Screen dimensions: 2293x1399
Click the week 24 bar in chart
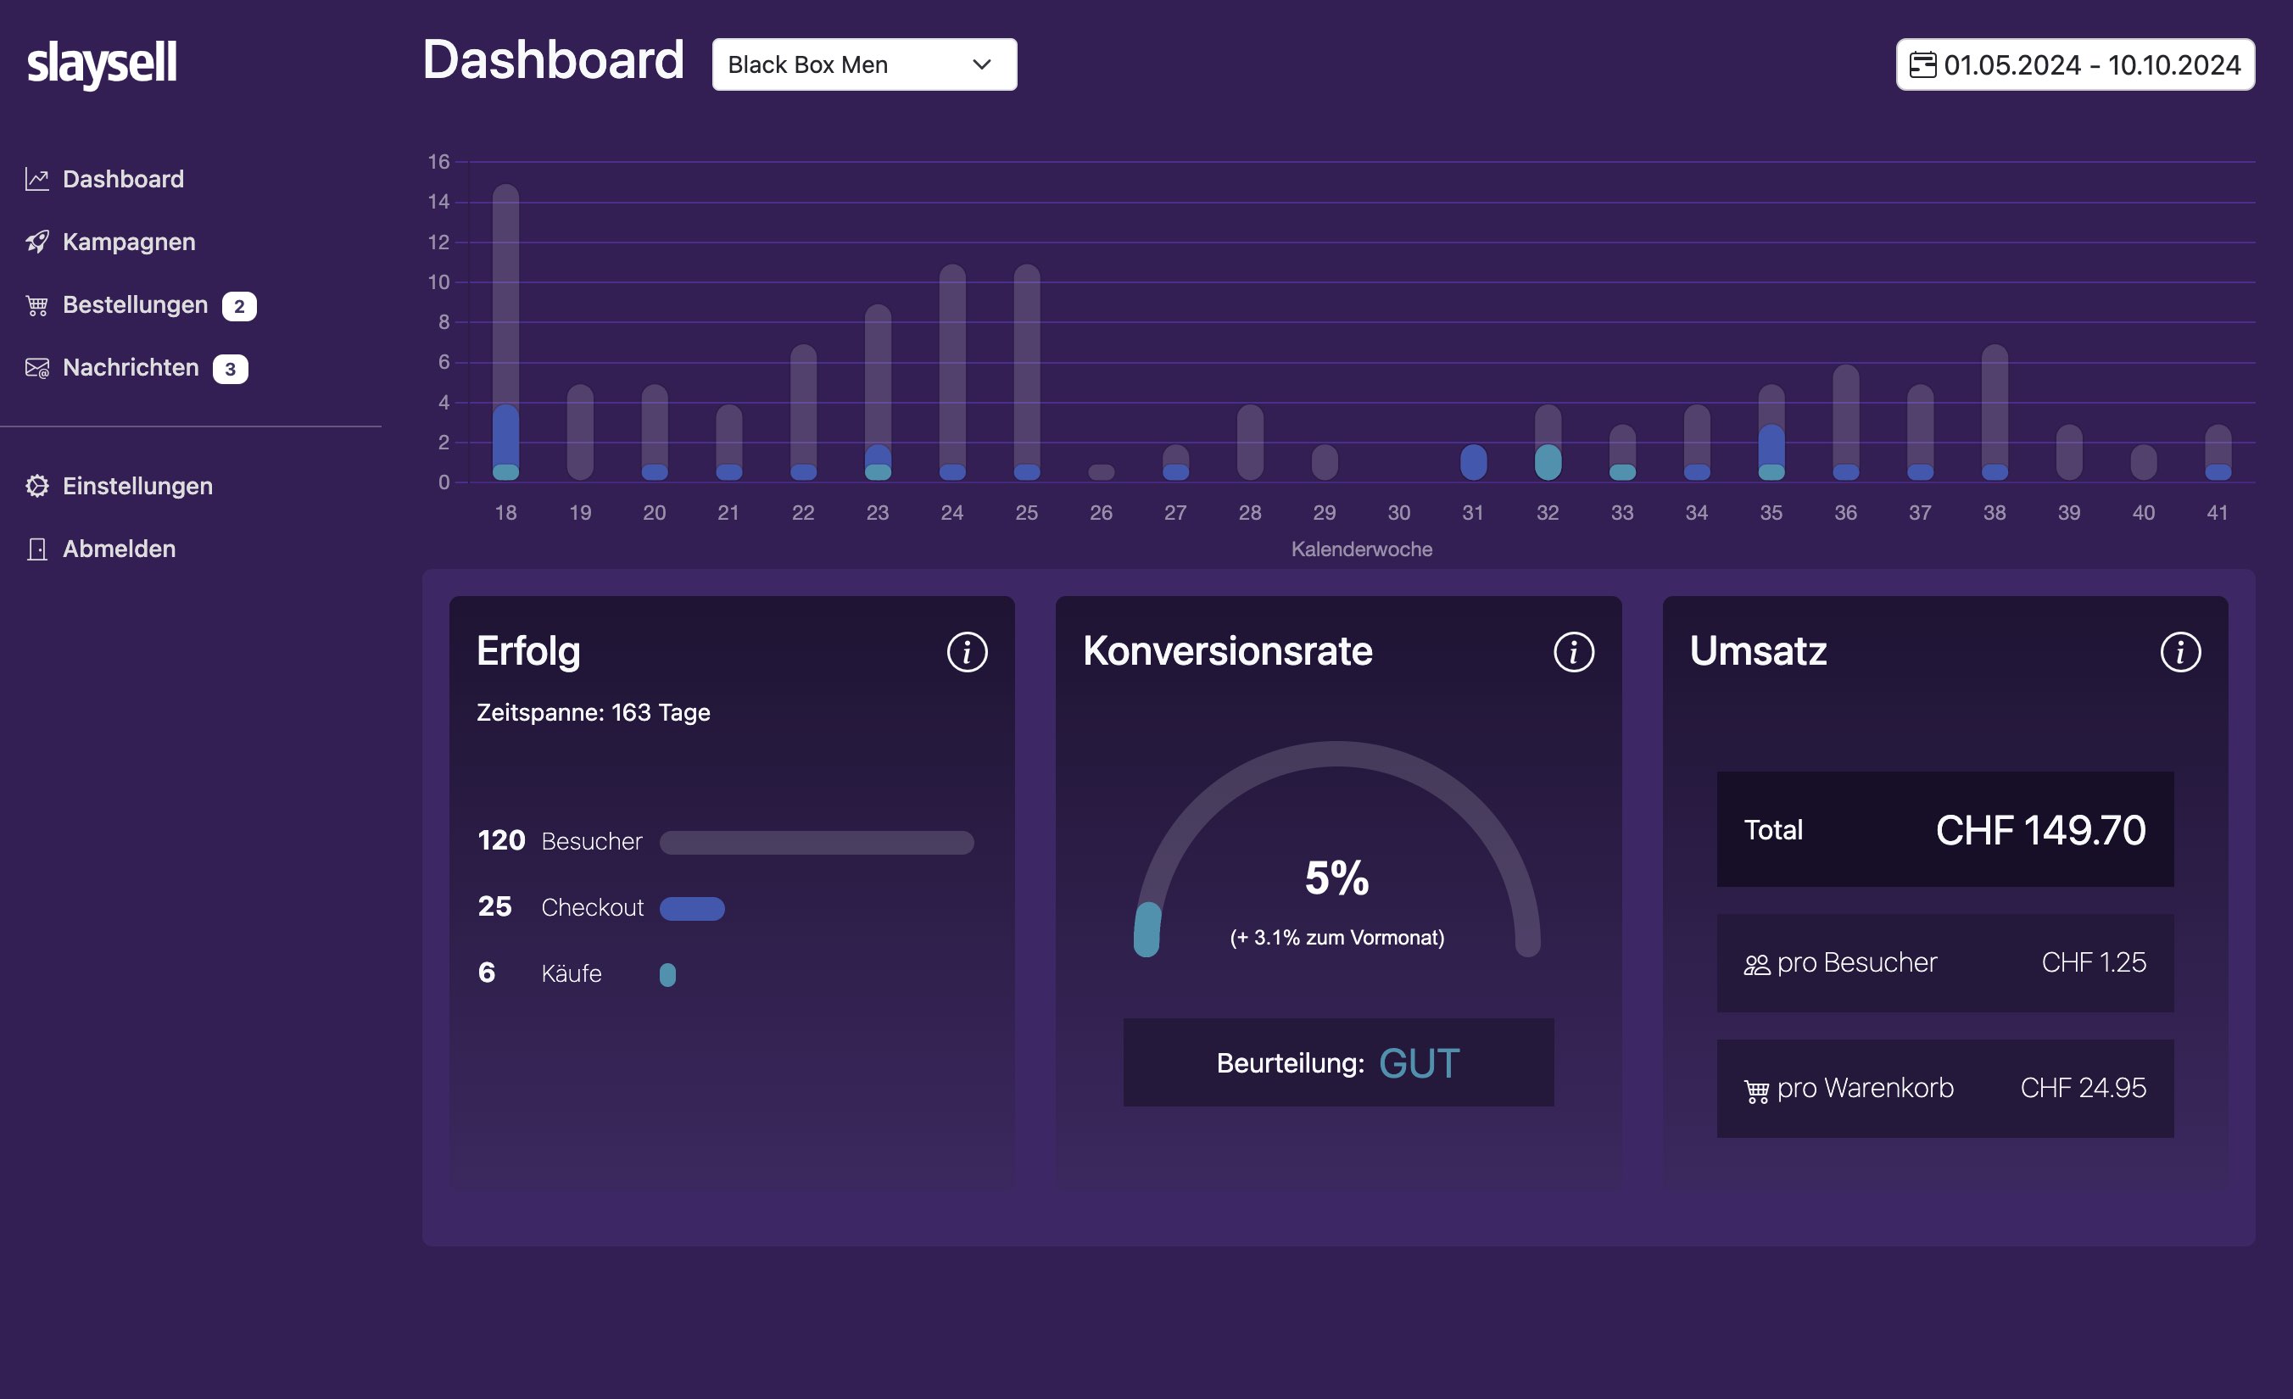pos(952,372)
